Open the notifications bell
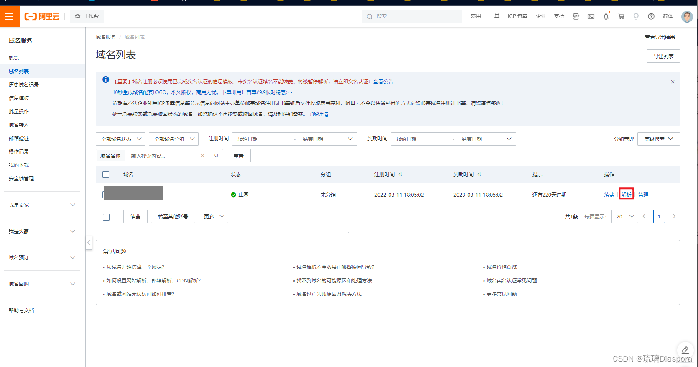Viewport: 698px width, 367px height. tap(606, 16)
